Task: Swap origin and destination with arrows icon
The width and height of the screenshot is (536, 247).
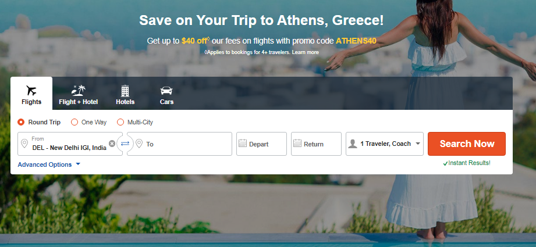Action: (x=125, y=144)
